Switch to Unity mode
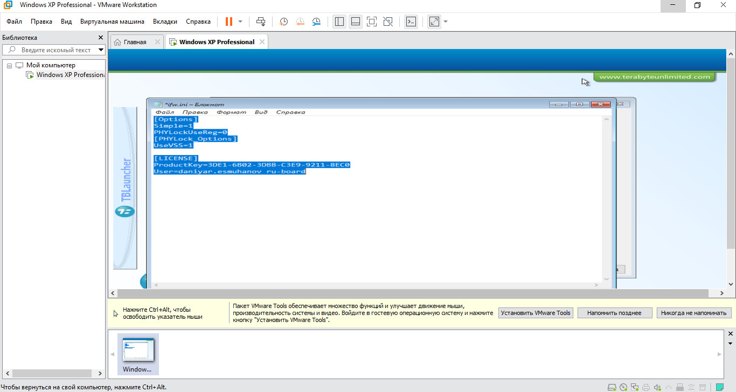 pyautogui.click(x=387, y=22)
